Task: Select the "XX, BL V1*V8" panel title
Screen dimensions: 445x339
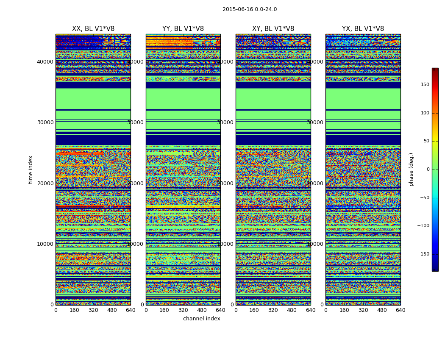Action: click(x=93, y=29)
